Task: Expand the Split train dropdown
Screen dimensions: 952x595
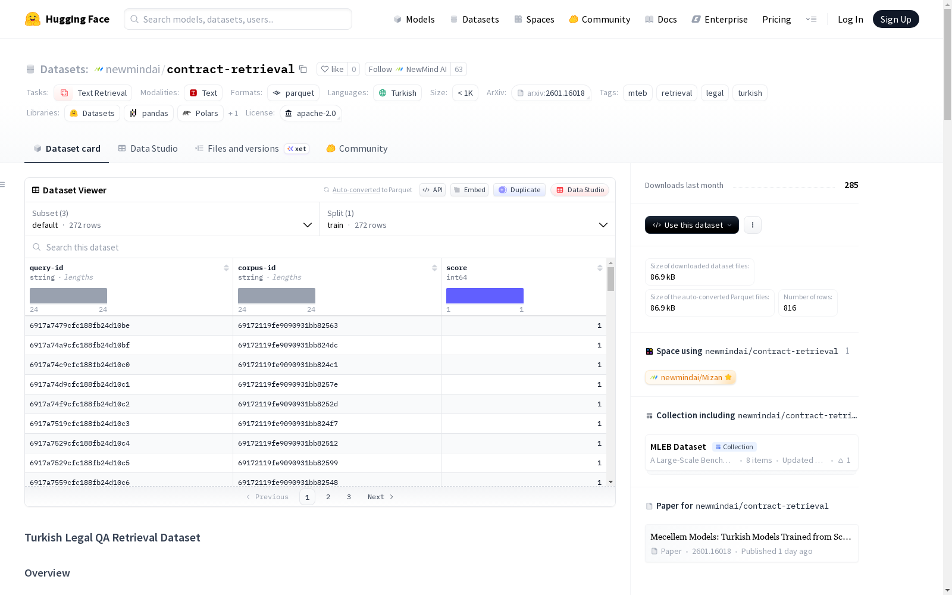Action: pyautogui.click(x=468, y=219)
